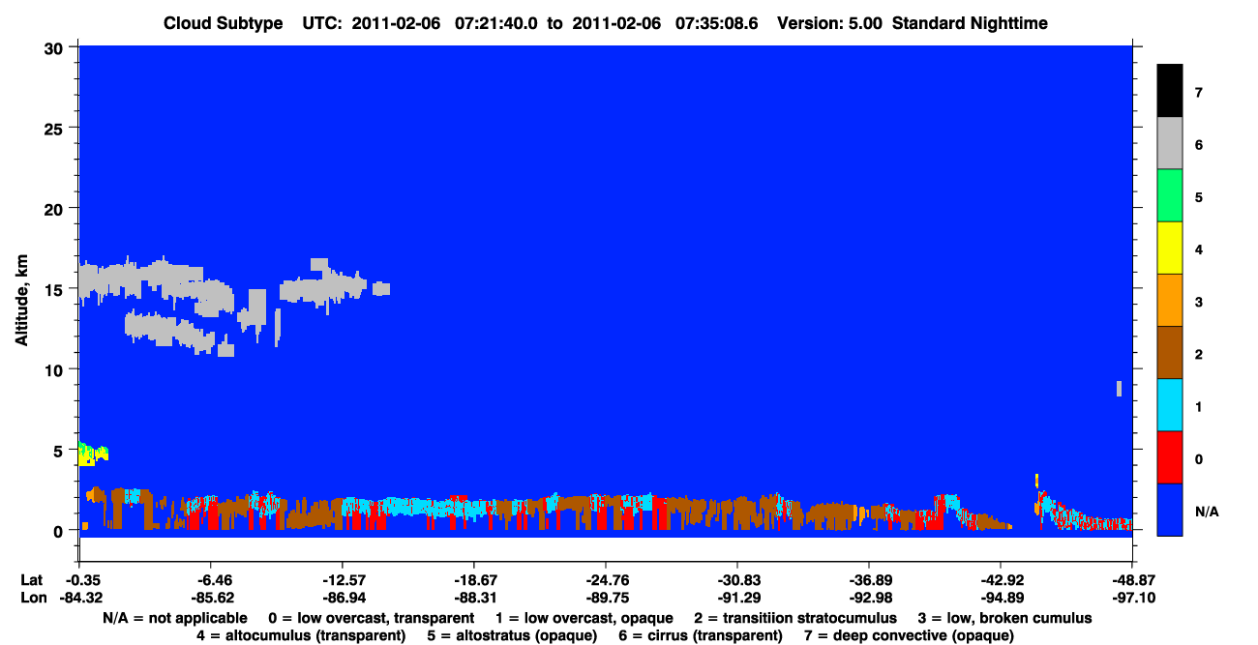Click the longitude value -85.62

coord(211,598)
